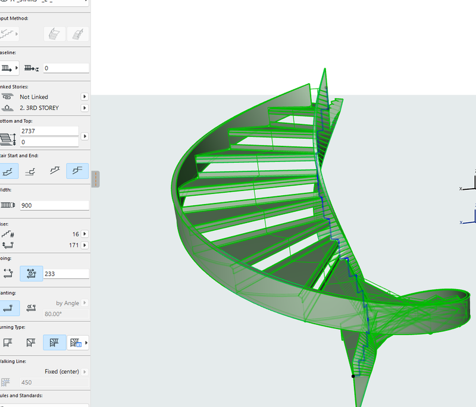Viewport: 476px width, 407px height.
Task: Toggle the third stair end option (end with riser)
Action: [55, 171]
